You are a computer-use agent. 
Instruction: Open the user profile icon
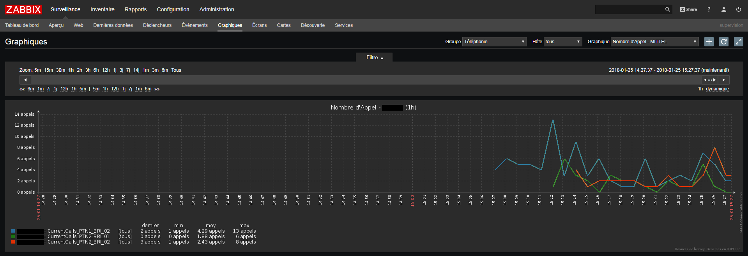(x=723, y=9)
